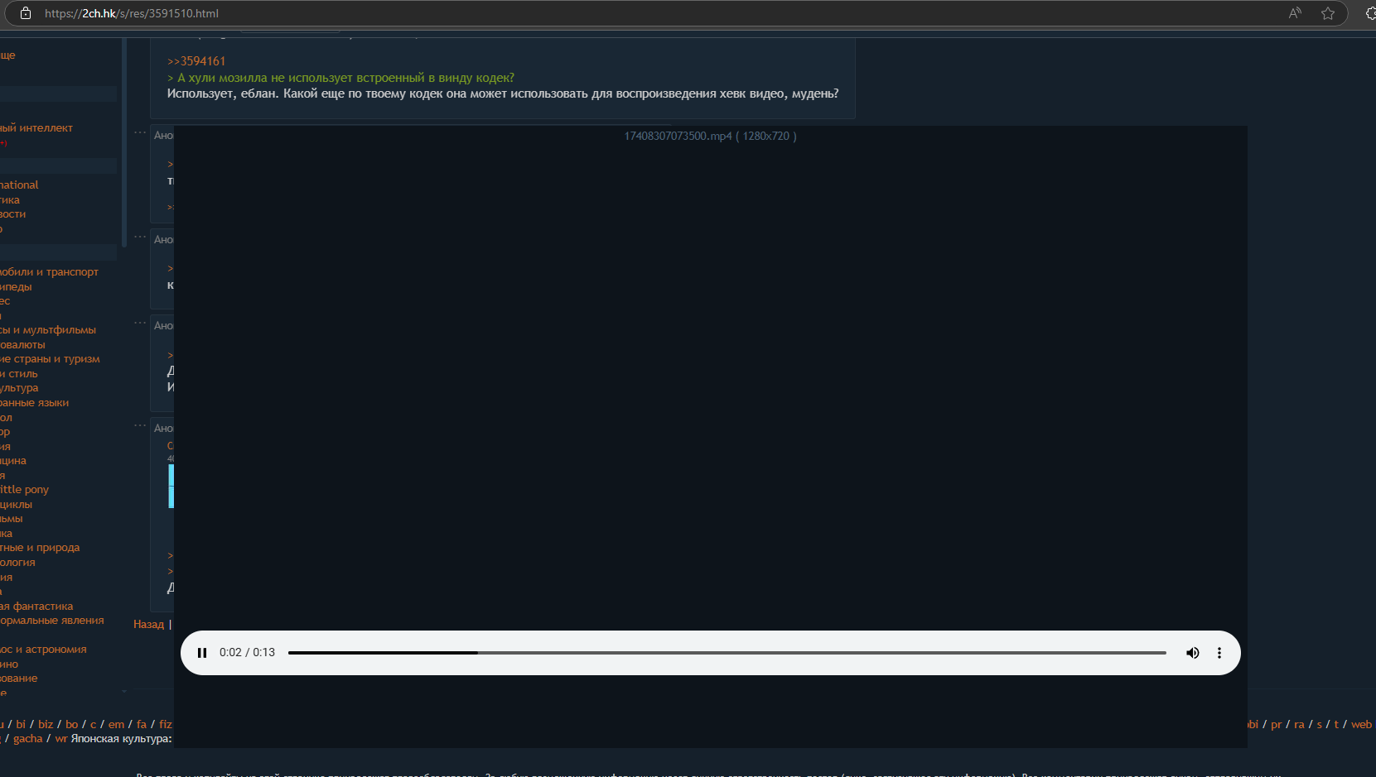Viewport: 1376px width, 777px height.
Task: Open the 17408307073500.mp4 file link
Action: click(x=678, y=136)
